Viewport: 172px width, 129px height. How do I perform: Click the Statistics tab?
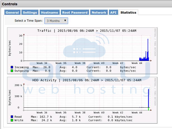tap(128, 13)
